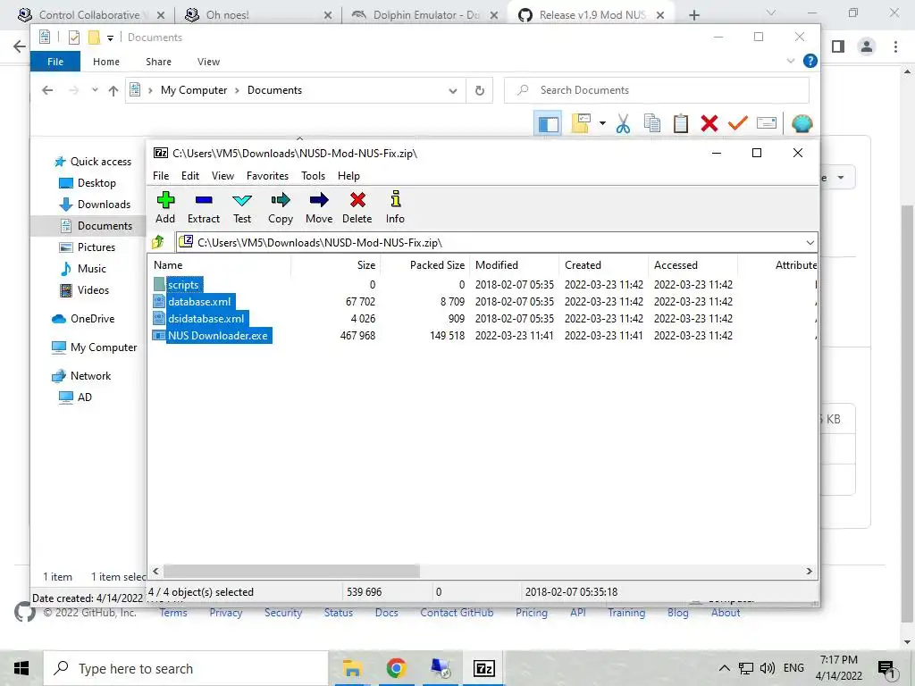Click the scissors Cut icon in Explorer toolbar
The image size is (915, 686).
[x=623, y=123]
